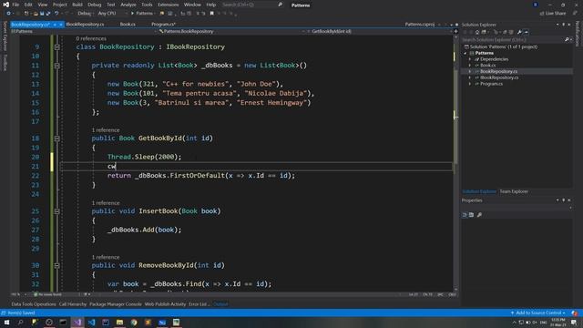Open the File menu
The height and width of the screenshot is (328, 583).
(15, 5)
